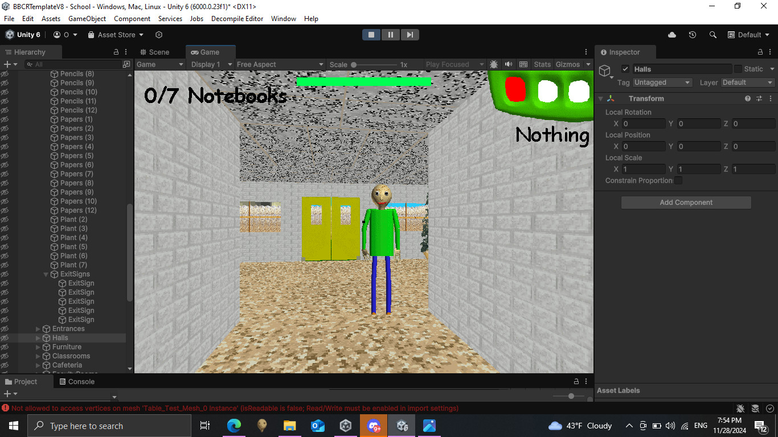Uncheck the Halls active checkbox in the Inspector
Image resolution: width=778 pixels, height=437 pixels.
(x=625, y=68)
